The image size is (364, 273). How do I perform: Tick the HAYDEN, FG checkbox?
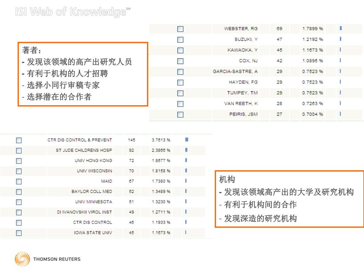click(180, 82)
